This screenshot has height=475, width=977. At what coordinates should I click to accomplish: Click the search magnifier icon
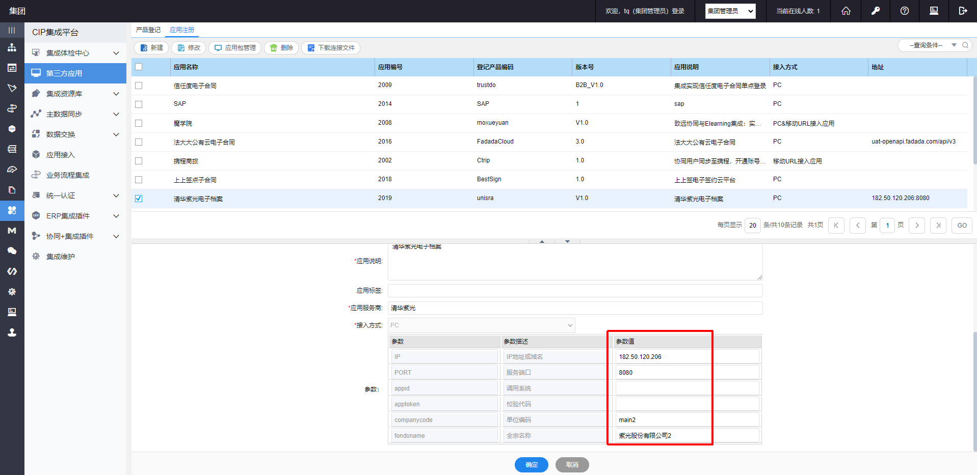tap(965, 45)
